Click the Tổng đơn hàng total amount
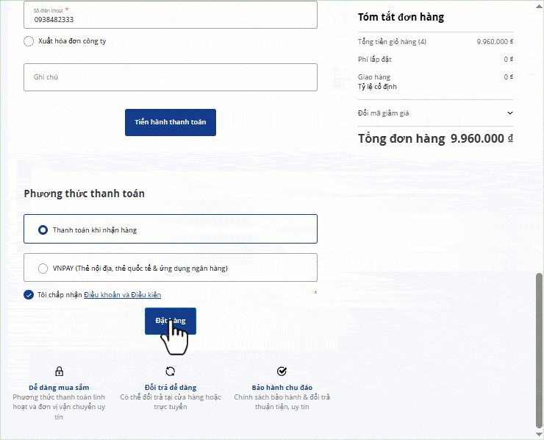Viewport: 544px width, 440px height. pyautogui.click(x=482, y=138)
